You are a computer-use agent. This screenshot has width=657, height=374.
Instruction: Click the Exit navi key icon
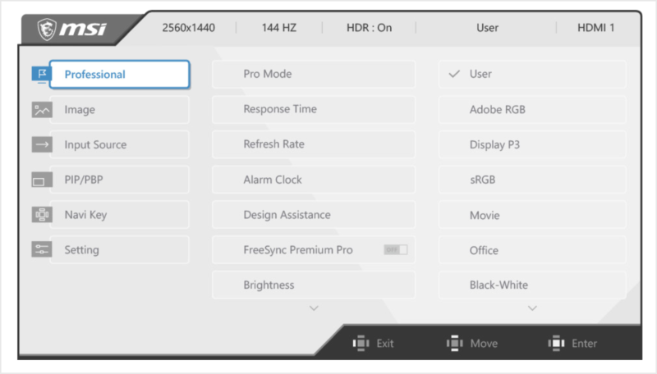click(361, 344)
